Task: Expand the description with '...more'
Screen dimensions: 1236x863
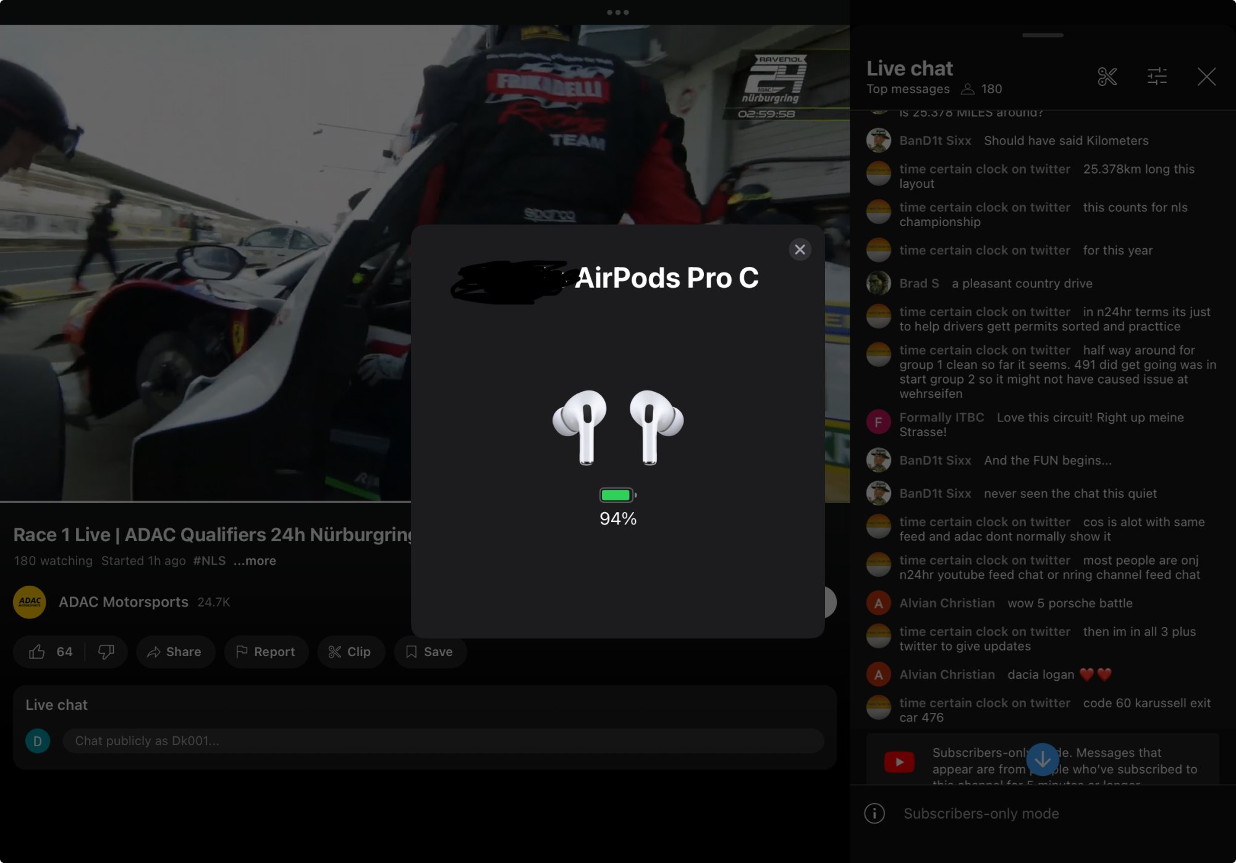Action: pyautogui.click(x=255, y=561)
